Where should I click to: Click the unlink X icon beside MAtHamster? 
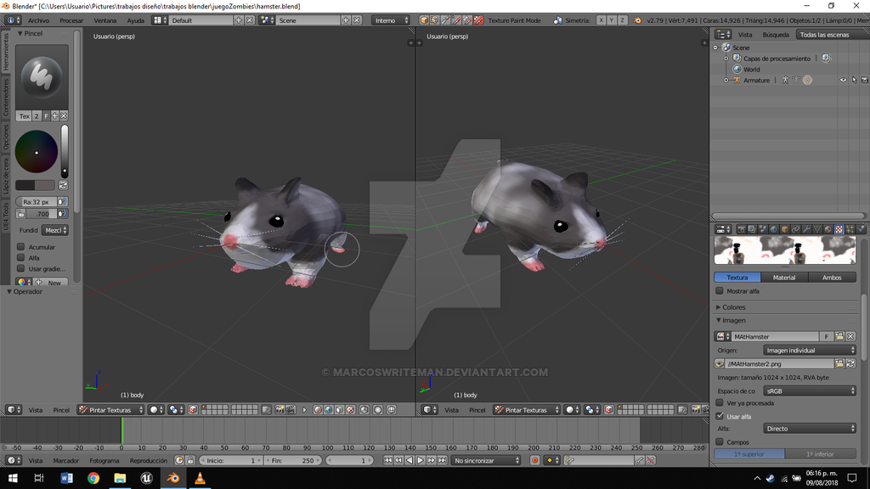[850, 336]
